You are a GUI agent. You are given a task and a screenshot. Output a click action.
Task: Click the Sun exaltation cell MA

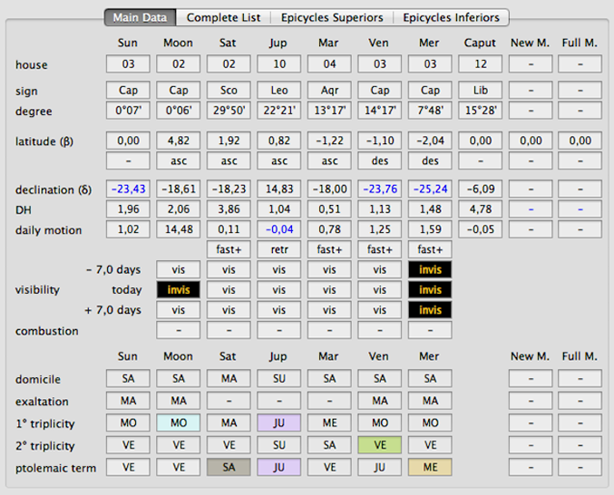[x=128, y=401]
